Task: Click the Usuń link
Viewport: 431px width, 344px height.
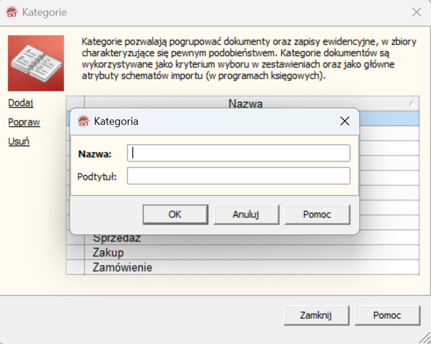Action: click(19, 141)
